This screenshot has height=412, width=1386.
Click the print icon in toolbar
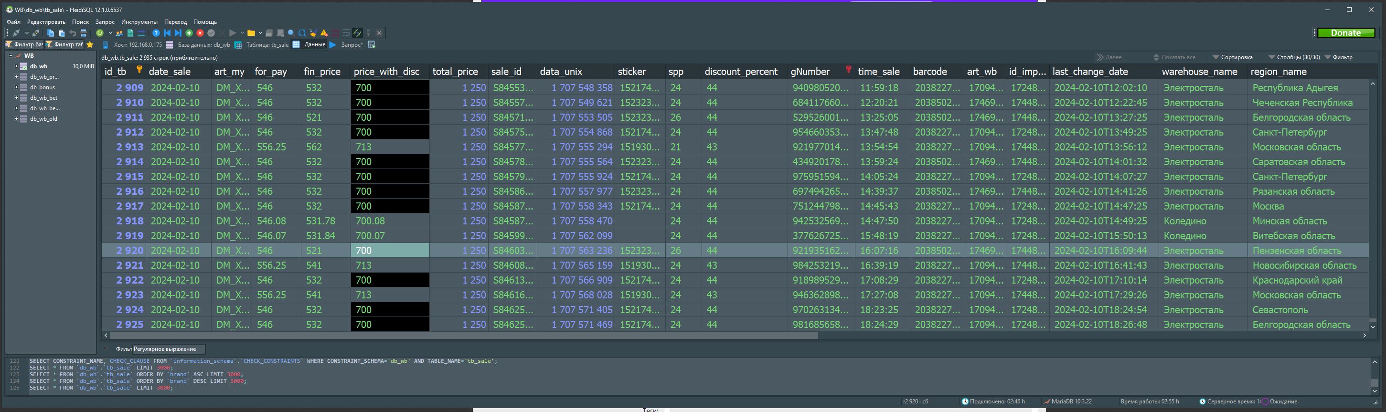click(x=84, y=33)
